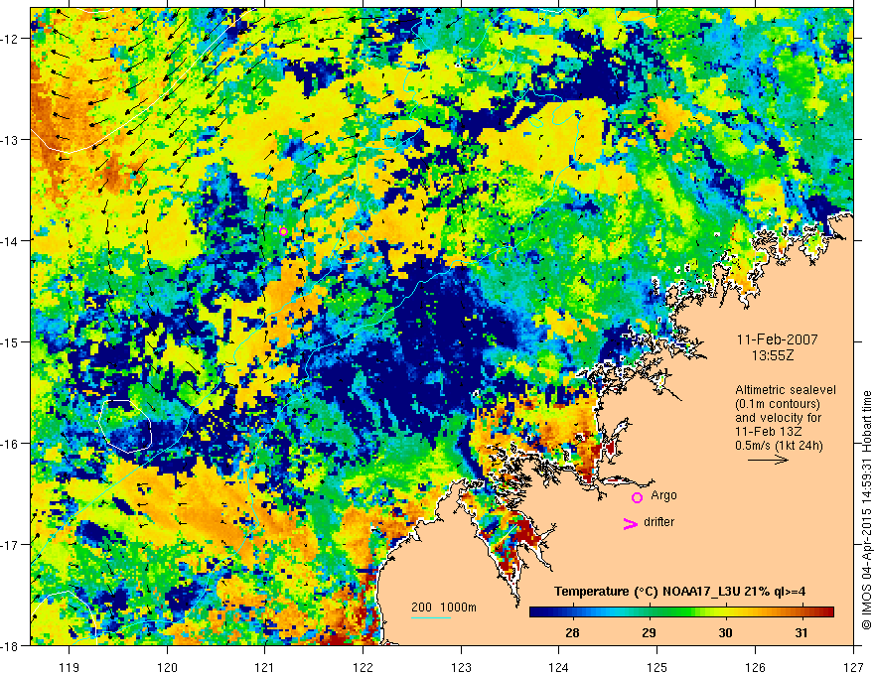This screenshot has width=874, height=675.
Task: Click latitude axis label -16
Action: click(x=10, y=444)
